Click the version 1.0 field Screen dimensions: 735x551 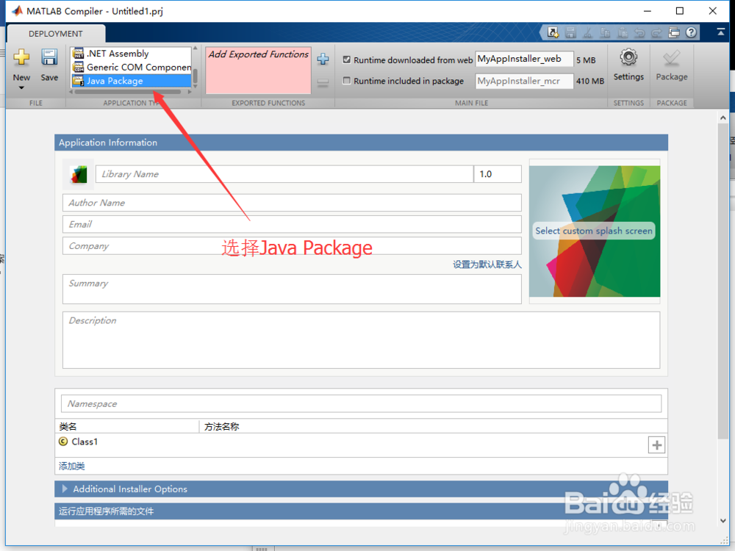[498, 174]
